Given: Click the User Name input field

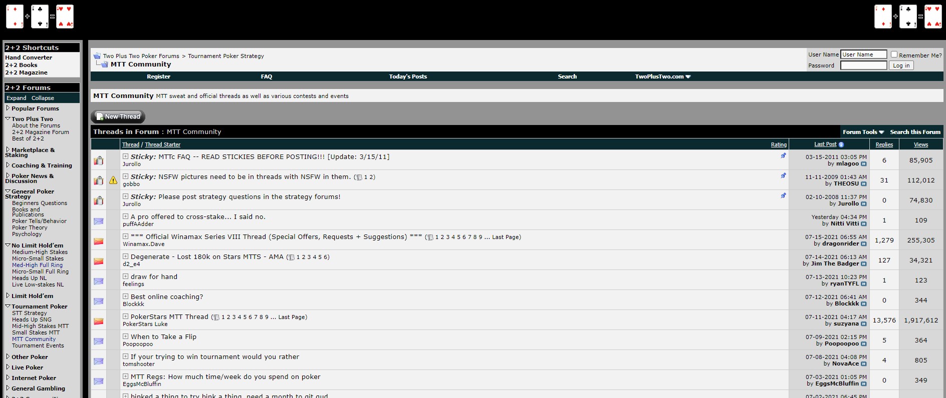Looking at the screenshot, I should click(x=863, y=54).
